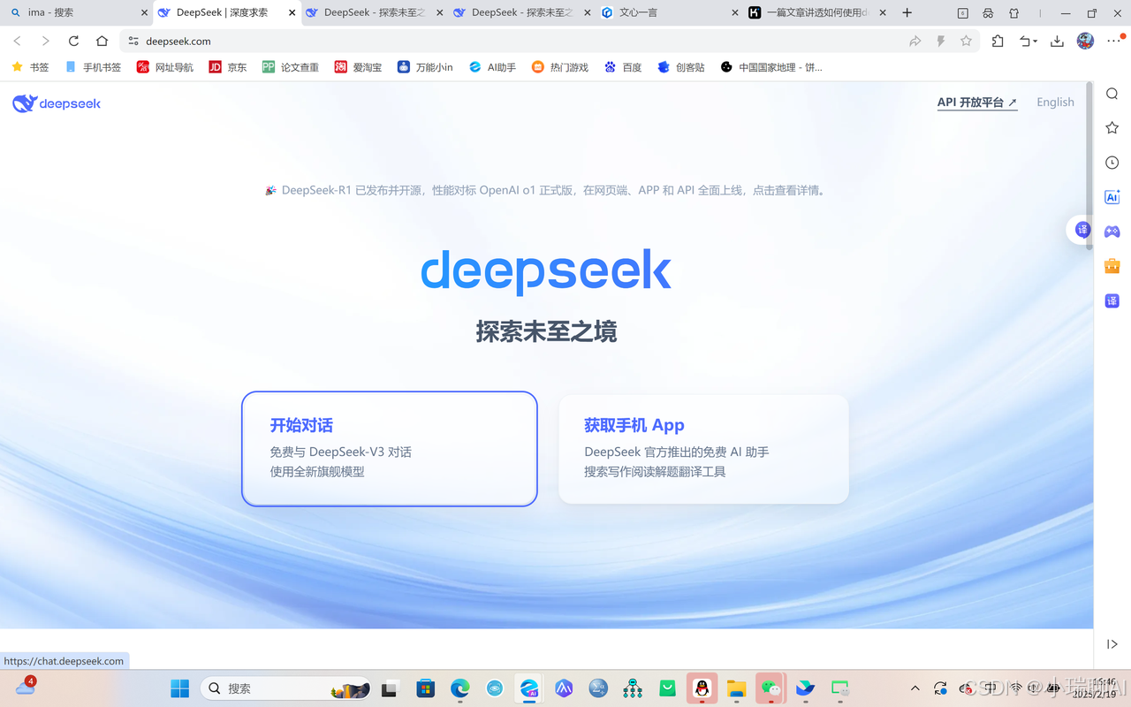Open the QQ penguin icon in taskbar
Image resolution: width=1131 pixels, height=707 pixels.
coord(702,688)
